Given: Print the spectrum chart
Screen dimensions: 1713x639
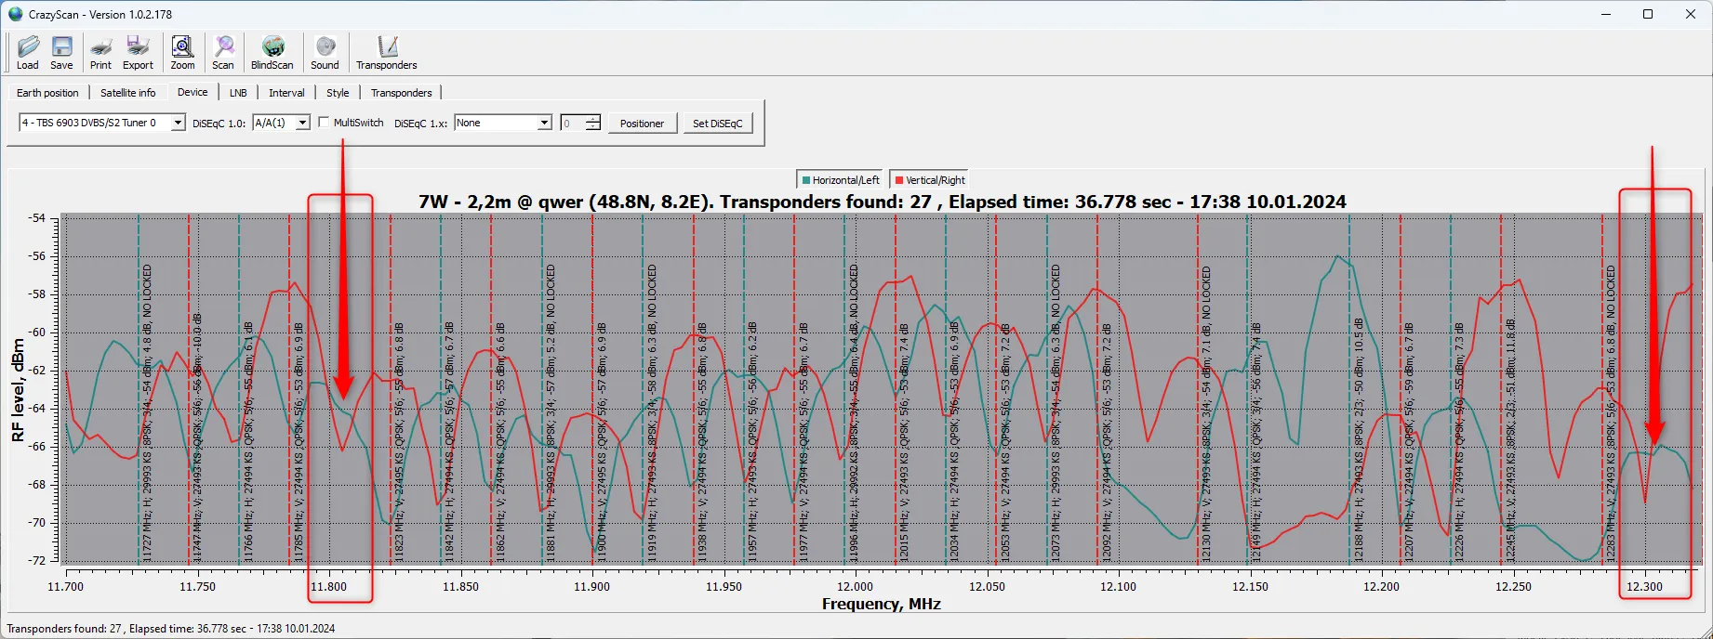Looking at the screenshot, I should [x=100, y=52].
